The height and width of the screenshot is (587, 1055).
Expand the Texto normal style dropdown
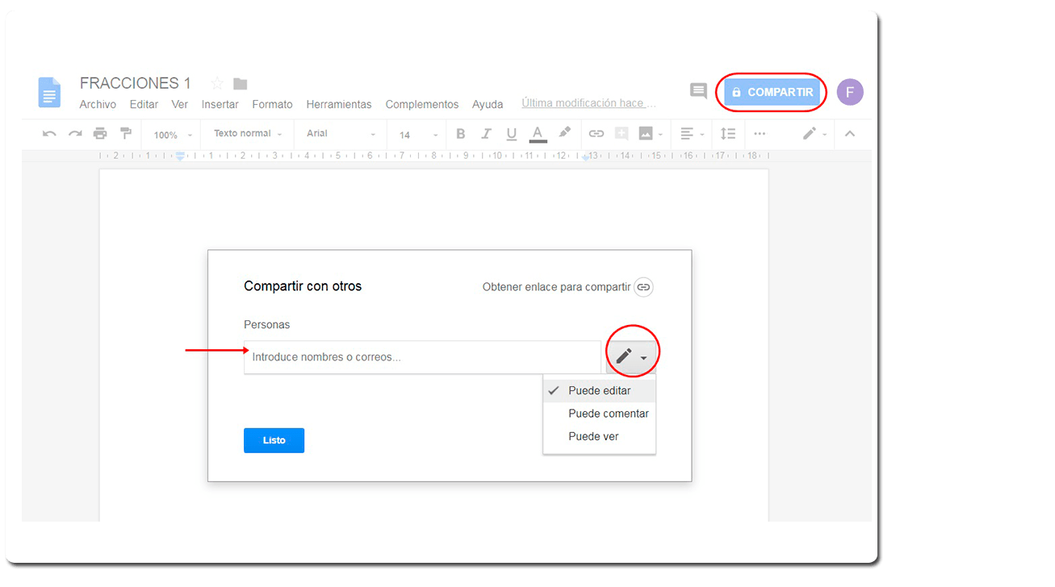tap(248, 134)
